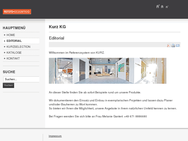188x141 pixels.
Task: Click the text Willkommen im Referenzsystem von KURZ
Action: click(77, 53)
